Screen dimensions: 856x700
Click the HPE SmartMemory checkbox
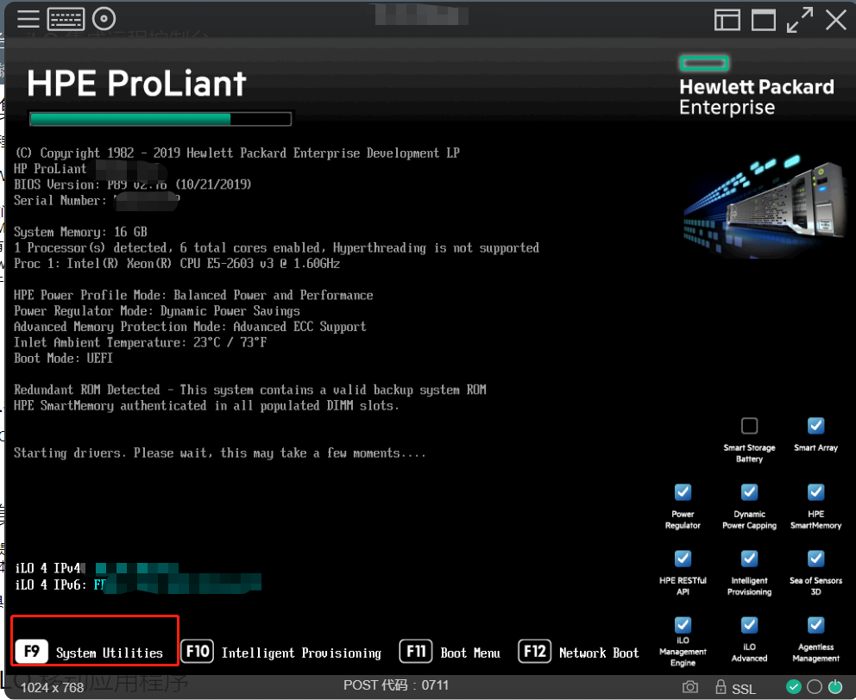pos(815,492)
